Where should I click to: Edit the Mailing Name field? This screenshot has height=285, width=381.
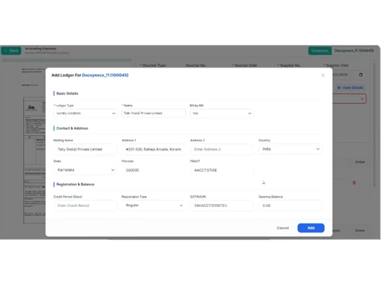pyautogui.click(x=85, y=149)
